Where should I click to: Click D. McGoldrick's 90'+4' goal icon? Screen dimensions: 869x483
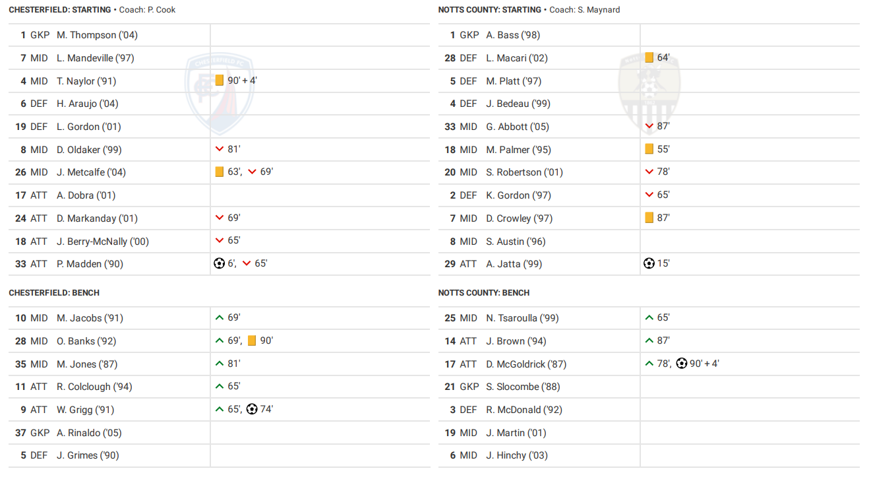tap(682, 364)
